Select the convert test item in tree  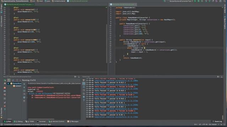17,86
